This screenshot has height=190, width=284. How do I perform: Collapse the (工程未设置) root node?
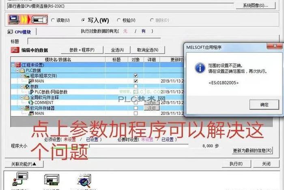coord(13,65)
